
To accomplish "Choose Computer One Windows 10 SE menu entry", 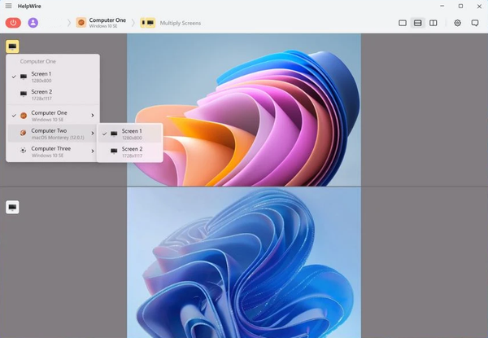I will click(53, 116).
